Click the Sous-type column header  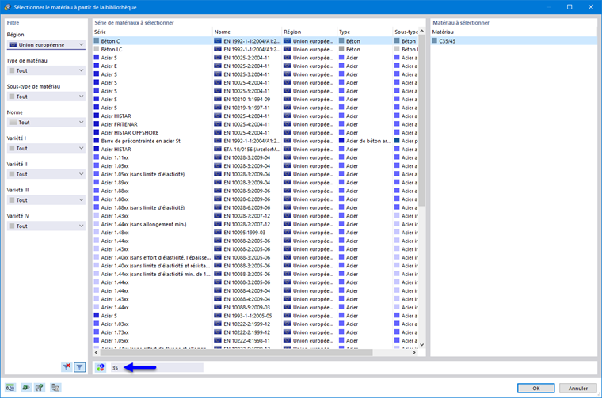click(x=406, y=32)
